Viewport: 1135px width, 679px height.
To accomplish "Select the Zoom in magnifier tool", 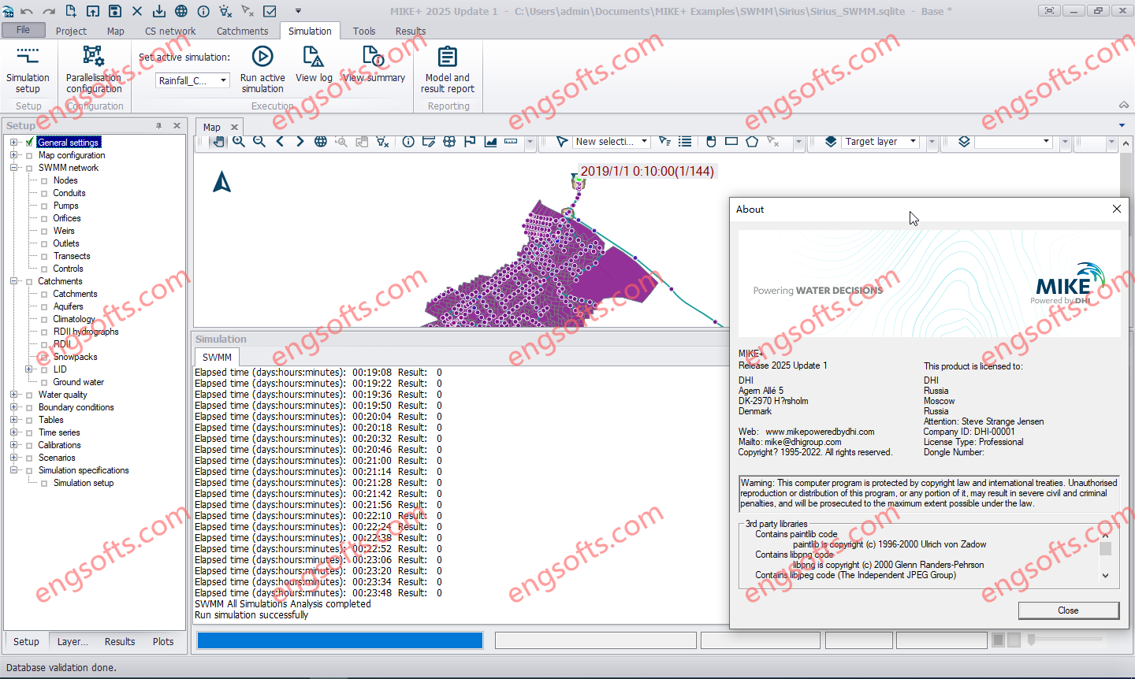I will point(239,142).
